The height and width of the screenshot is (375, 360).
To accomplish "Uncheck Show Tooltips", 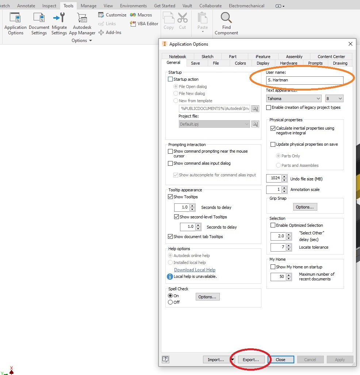I will pyautogui.click(x=170, y=197).
